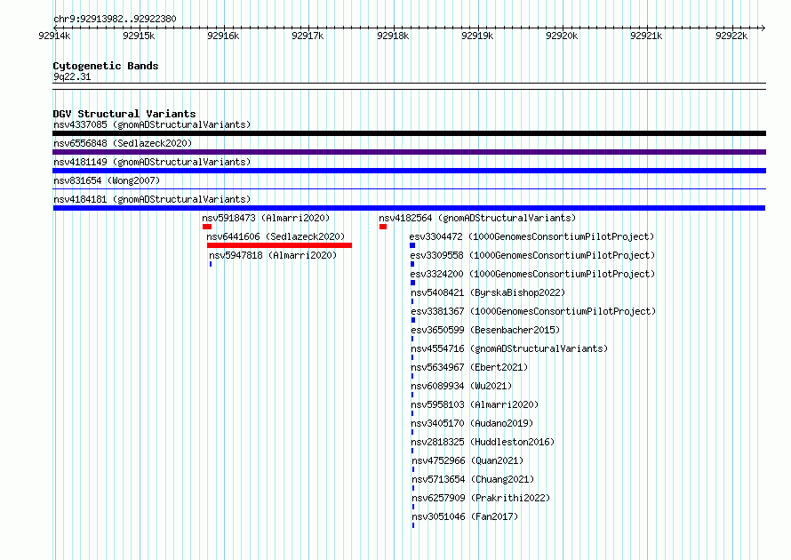Click the nsv6556848 purple variant bar
791x560 pixels.
(409, 152)
